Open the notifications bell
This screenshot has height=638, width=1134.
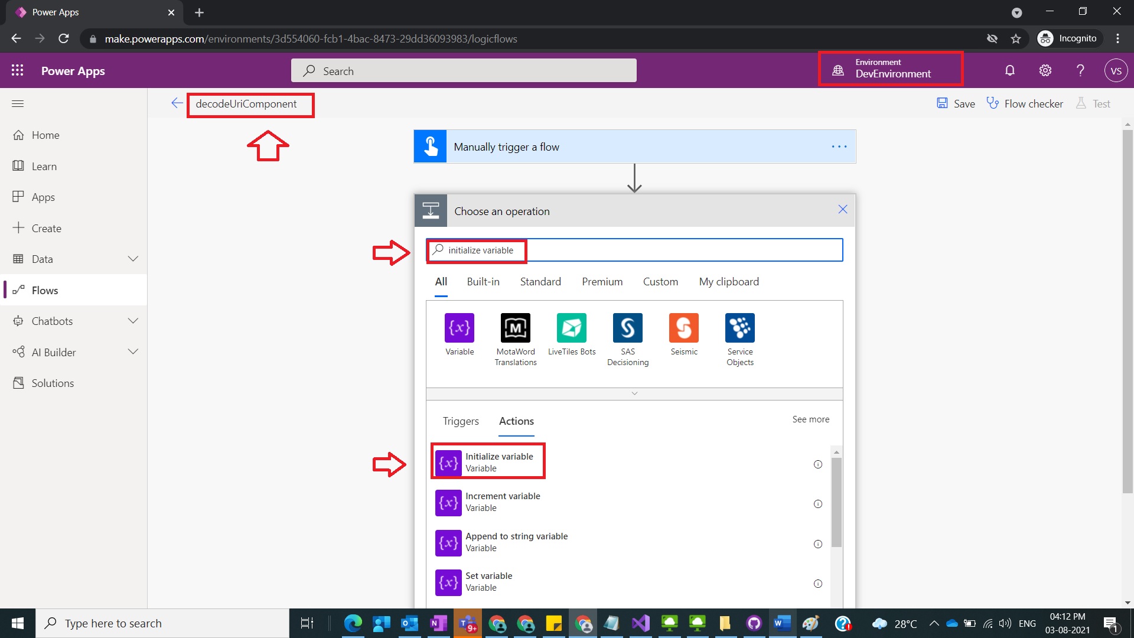(x=1009, y=70)
